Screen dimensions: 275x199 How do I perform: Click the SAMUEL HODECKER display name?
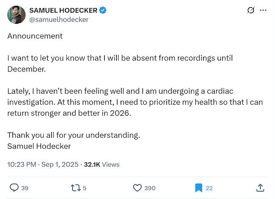63,10
